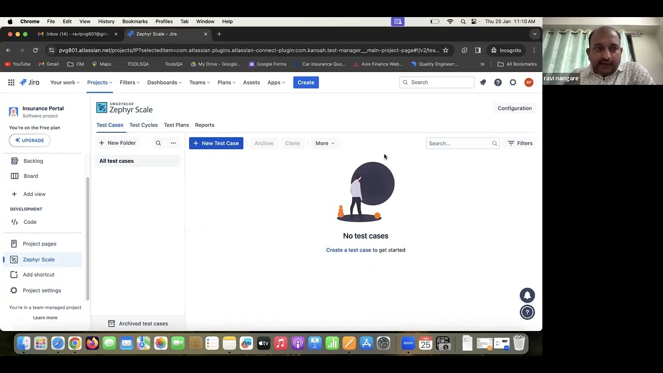Image resolution: width=663 pixels, height=373 pixels.
Task: Follow Learn more link in sidebar
Action: coord(45,318)
